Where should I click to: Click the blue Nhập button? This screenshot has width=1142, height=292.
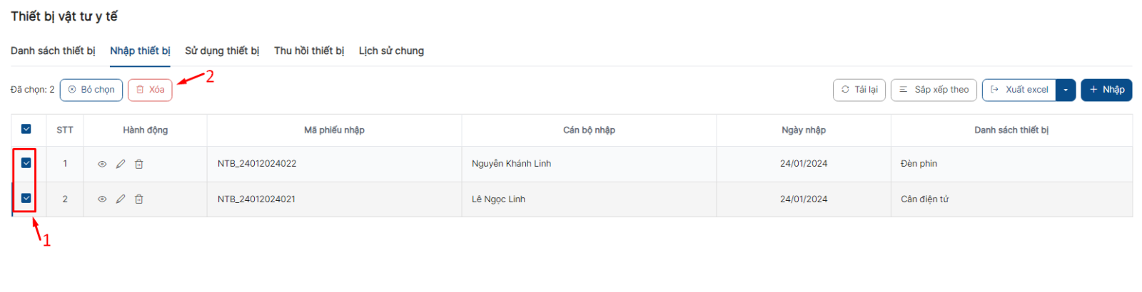click(x=1106, y=90)
